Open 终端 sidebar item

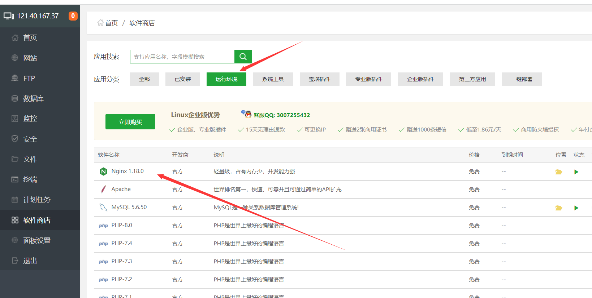pos(40,179)
